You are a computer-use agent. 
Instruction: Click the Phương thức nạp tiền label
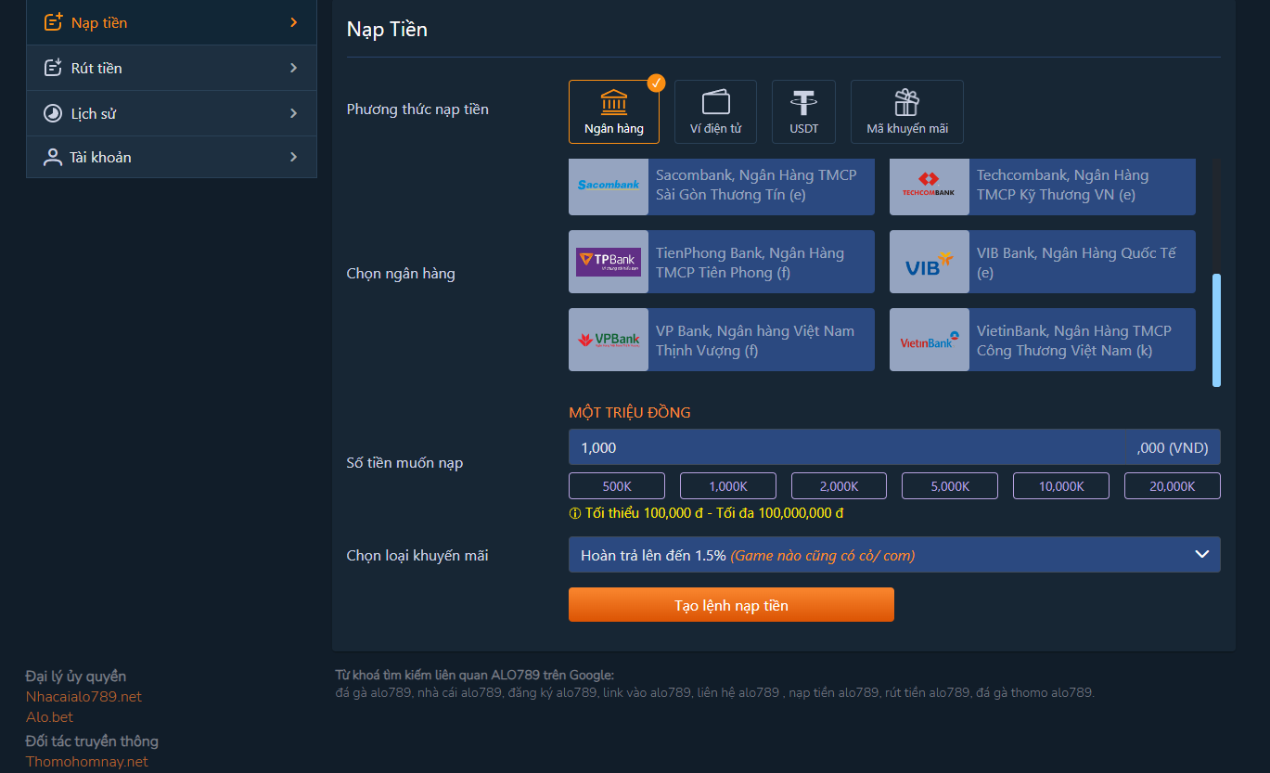click(417, 110)
